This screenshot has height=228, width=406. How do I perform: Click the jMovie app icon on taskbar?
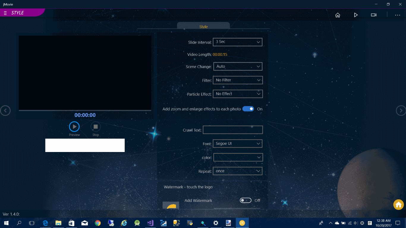[x=242, y=223]
